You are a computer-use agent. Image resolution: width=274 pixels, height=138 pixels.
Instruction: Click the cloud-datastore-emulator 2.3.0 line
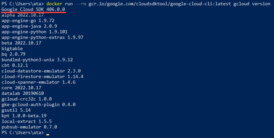pyautogui.click(x=41, y=71)
